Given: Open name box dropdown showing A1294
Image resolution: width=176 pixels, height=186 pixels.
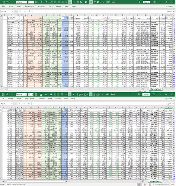Looking at the screenshot, I should 12,11.
